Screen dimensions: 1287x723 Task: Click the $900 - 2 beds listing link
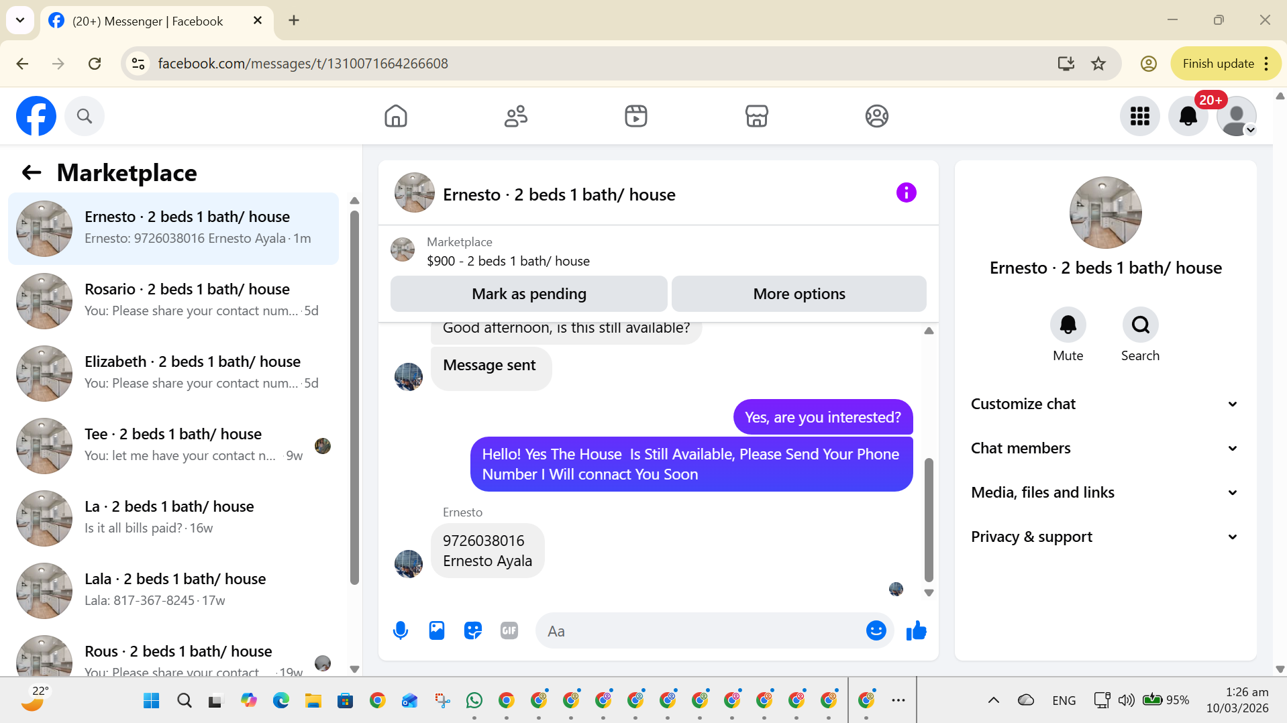pos(508,261)
